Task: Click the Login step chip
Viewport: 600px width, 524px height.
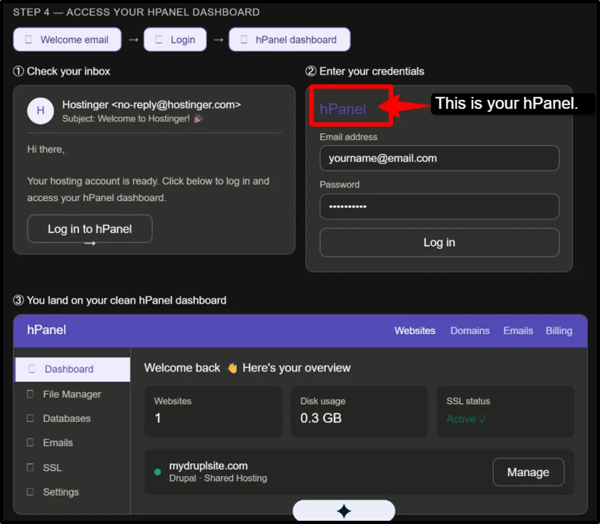Action: pyautogui.click(x=175, y=39)
